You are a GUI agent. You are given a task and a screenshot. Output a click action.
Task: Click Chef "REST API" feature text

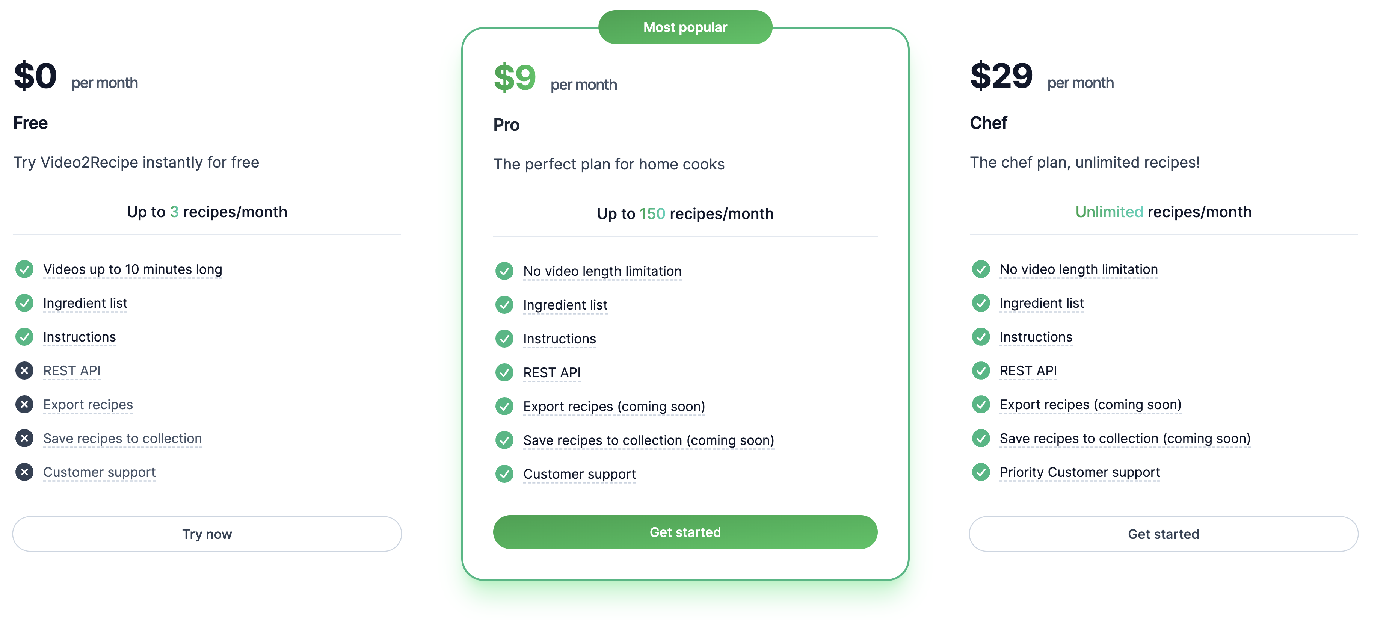coord(1028,371)
